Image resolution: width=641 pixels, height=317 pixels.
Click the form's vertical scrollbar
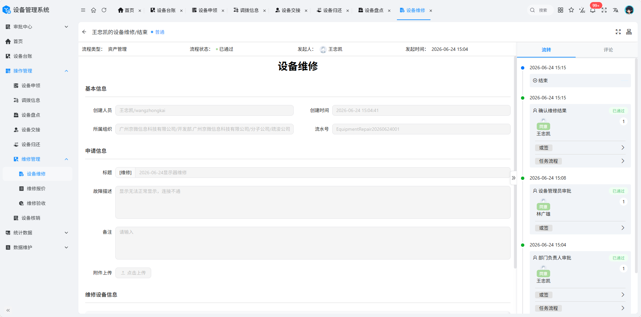pos(515,162)
